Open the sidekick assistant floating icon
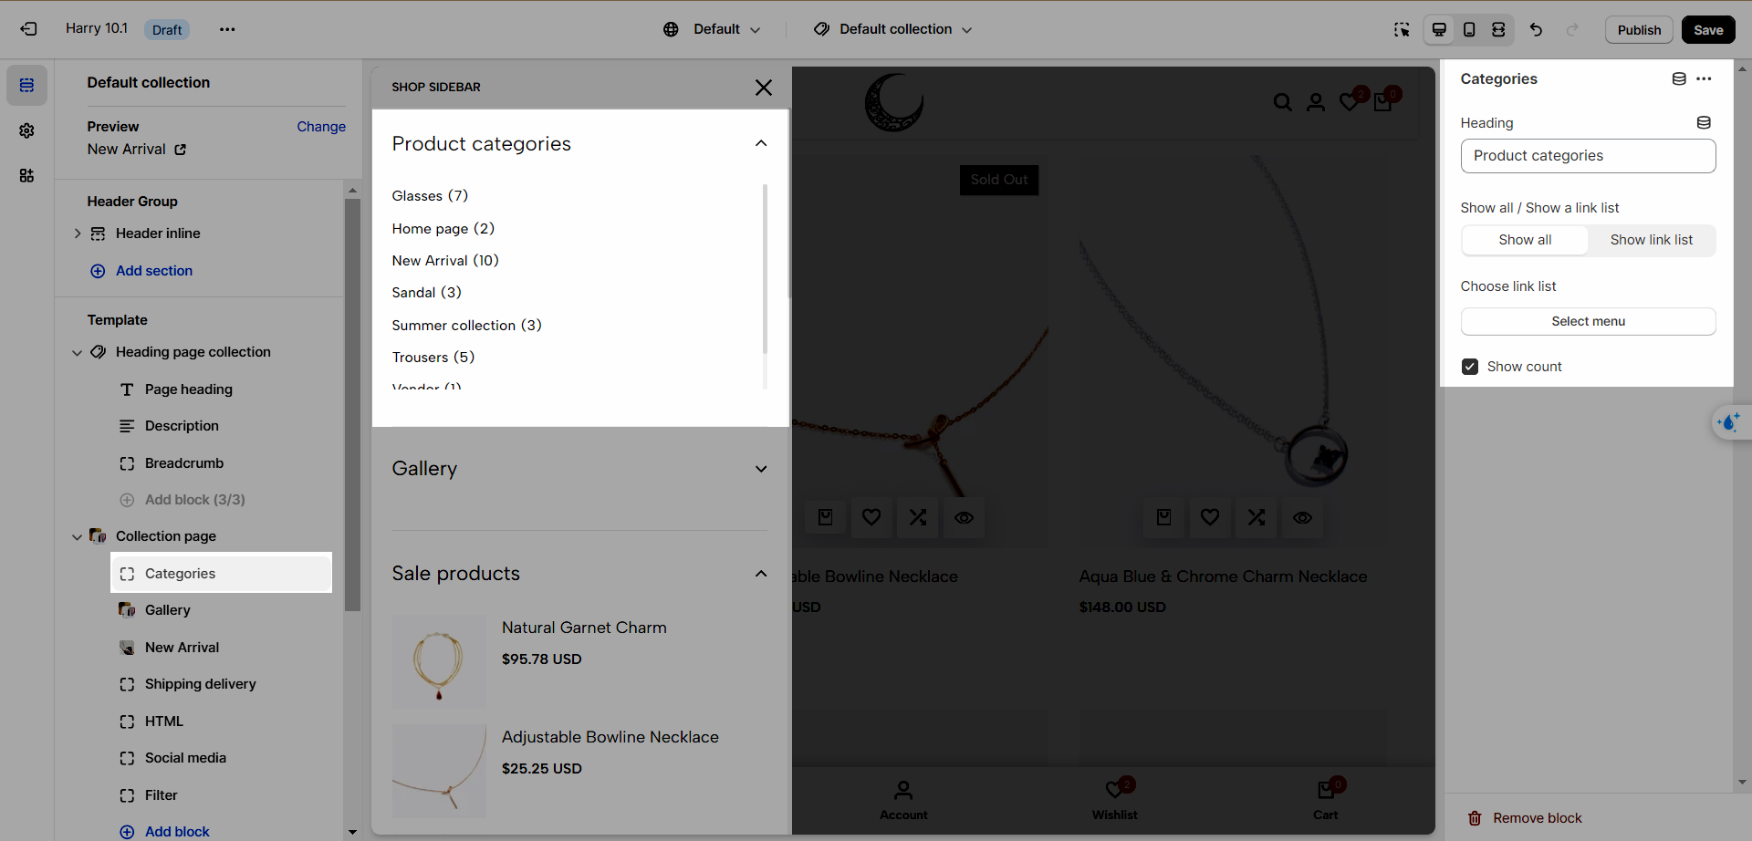1752x841 pixels. 1729,422
